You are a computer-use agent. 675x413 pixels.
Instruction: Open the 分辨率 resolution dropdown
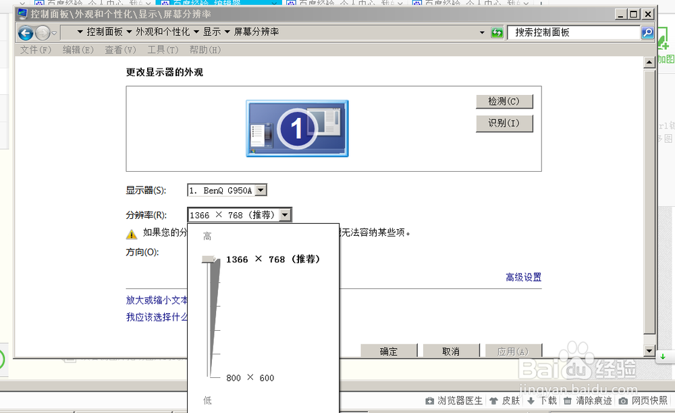(285, 214)
